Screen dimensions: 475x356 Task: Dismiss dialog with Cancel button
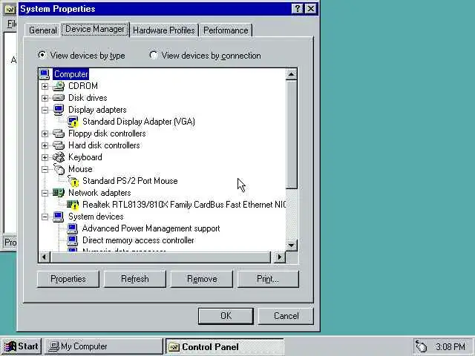coord(286,316)
